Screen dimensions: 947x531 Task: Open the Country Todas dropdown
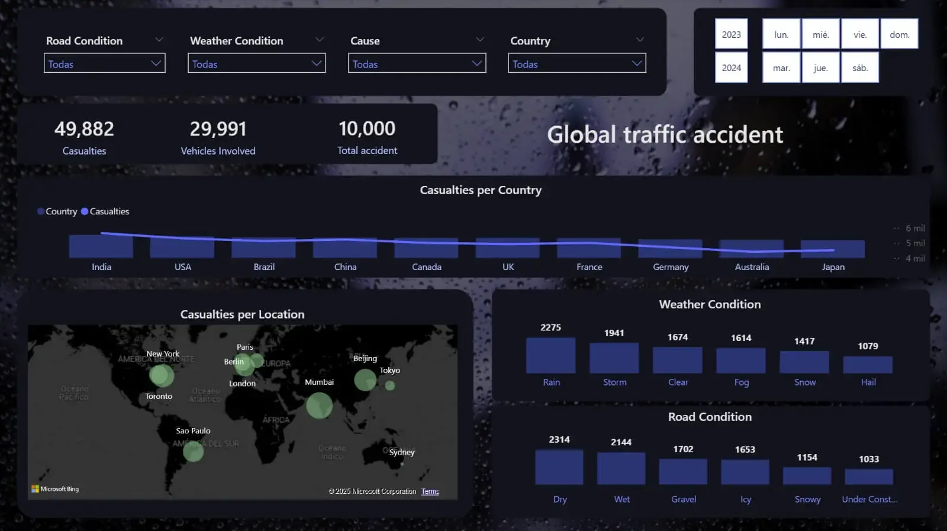point(576,63)
